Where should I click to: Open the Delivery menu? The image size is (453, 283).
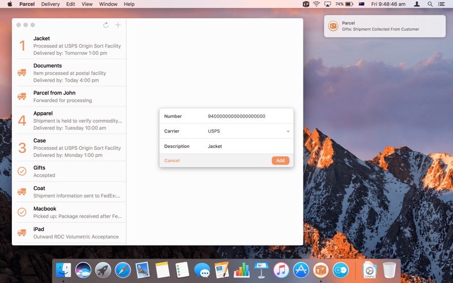50,4
